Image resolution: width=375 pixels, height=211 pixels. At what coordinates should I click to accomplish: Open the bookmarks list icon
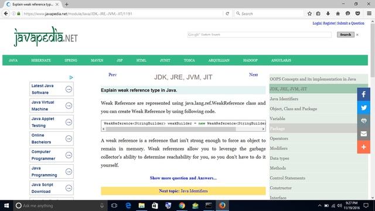[318, 13]
